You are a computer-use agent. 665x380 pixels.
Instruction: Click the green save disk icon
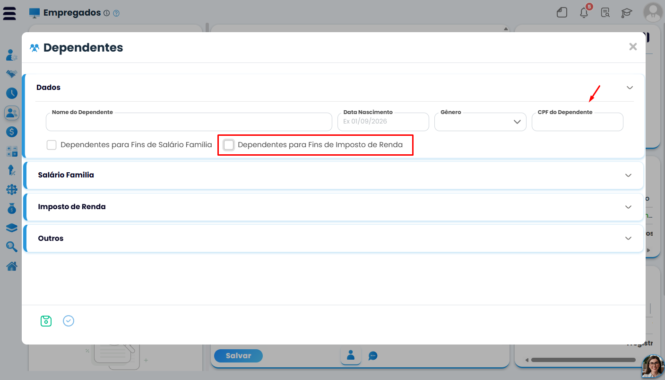pos(46,321)
